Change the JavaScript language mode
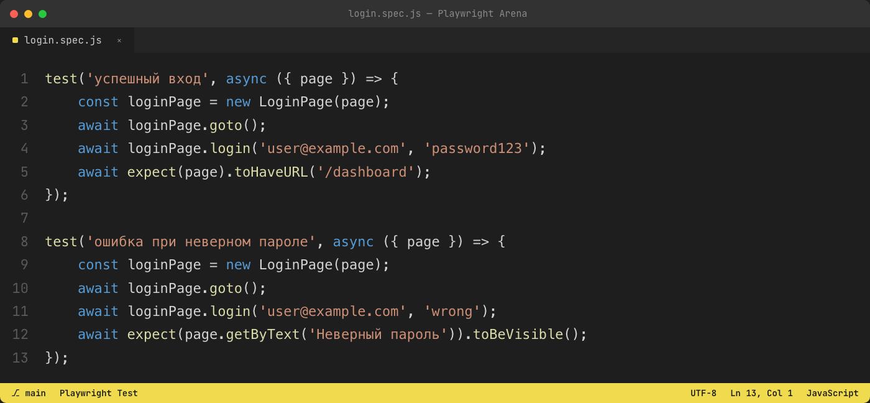Image resolution: width=870 pixels, height=403 pixels. click(x=833, y=393)
